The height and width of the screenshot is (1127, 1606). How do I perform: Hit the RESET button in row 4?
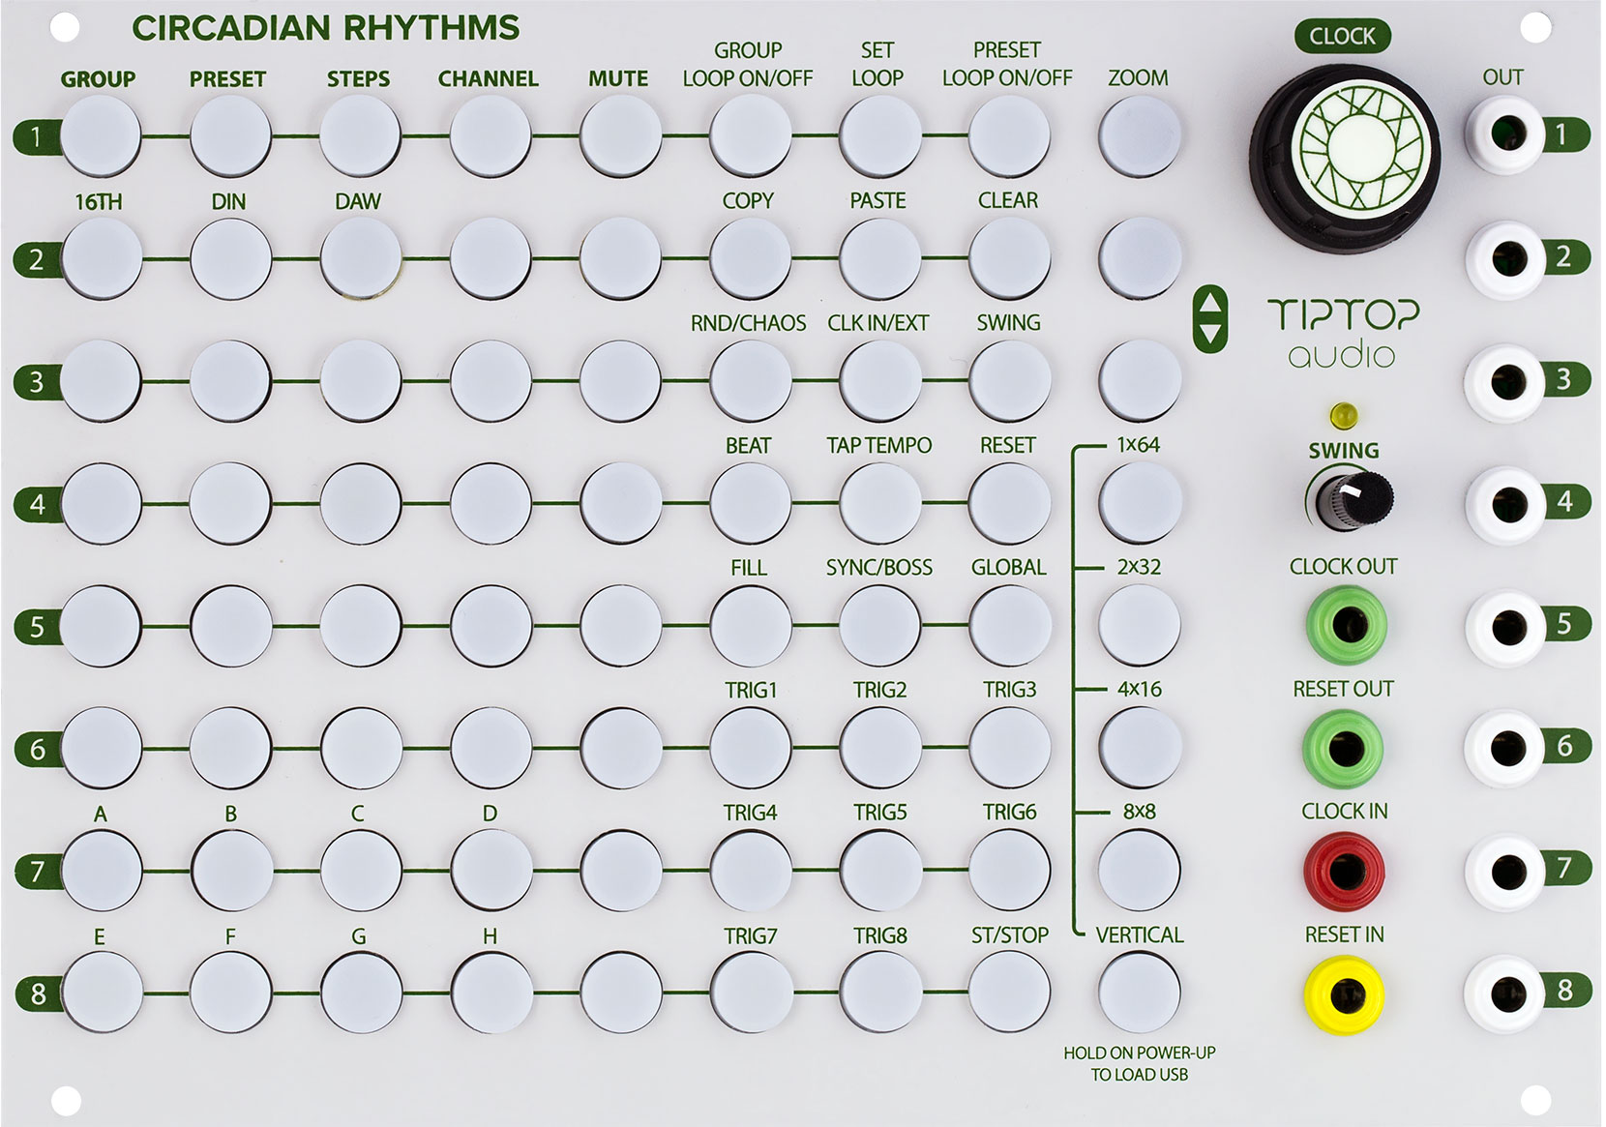[x=1009, y=503]
